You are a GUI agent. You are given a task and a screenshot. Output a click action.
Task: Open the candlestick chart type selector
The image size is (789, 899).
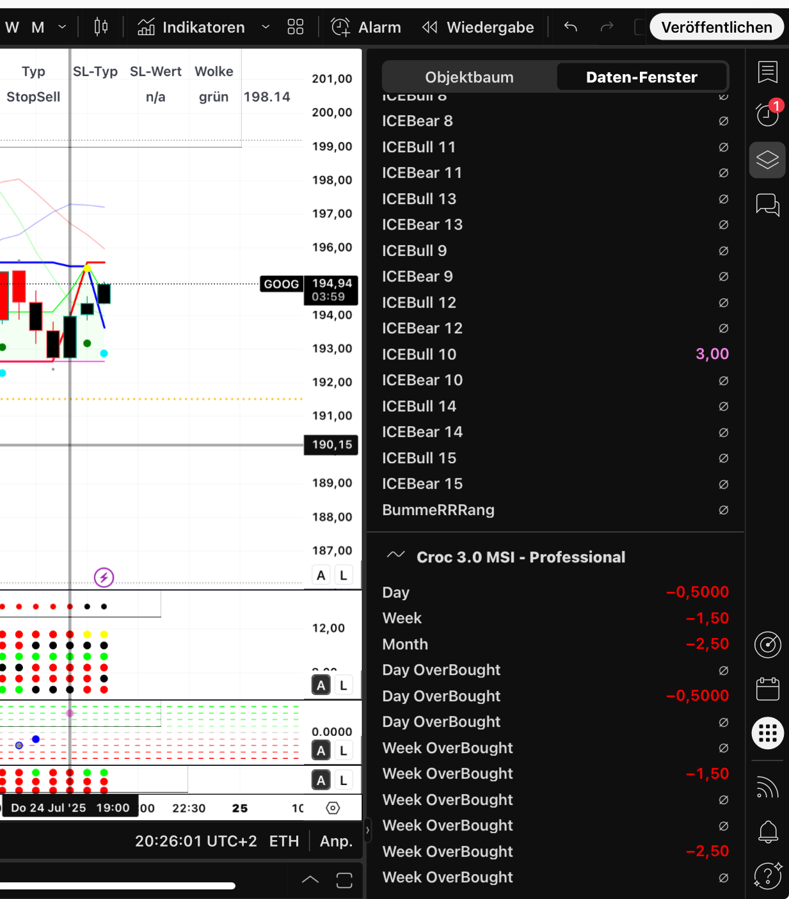point(101,27)
